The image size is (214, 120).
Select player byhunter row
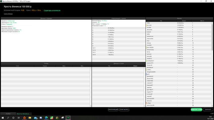[x=179, y=101]
